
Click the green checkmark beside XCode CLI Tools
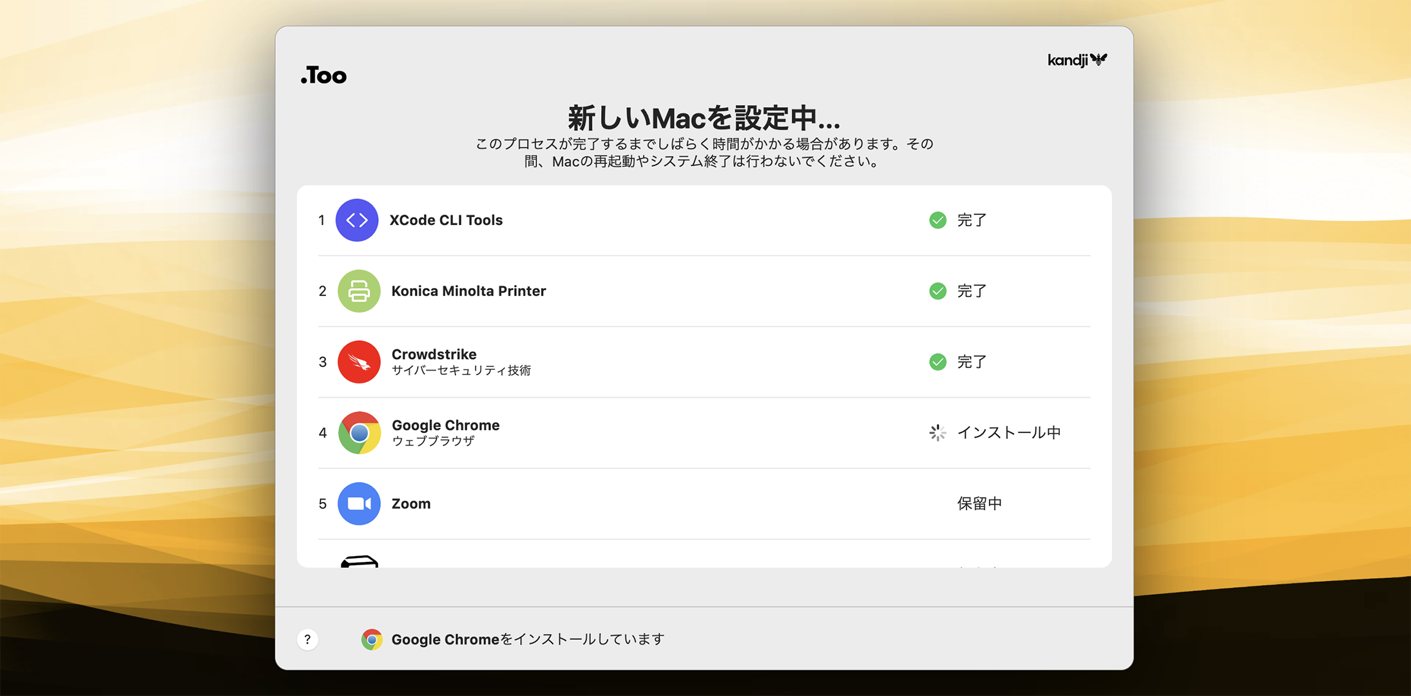(937, 220)
